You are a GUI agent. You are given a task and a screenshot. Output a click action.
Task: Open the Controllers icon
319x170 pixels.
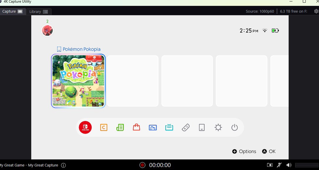(185, 127)
